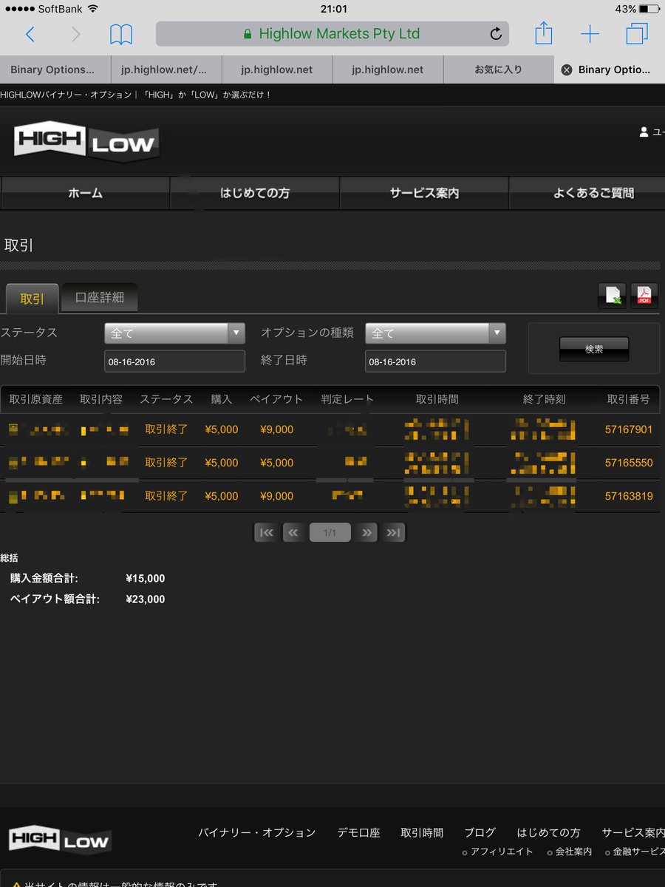665x887 pixels.
Task: Open footer 取引時間 link
Action: [422, 832]
